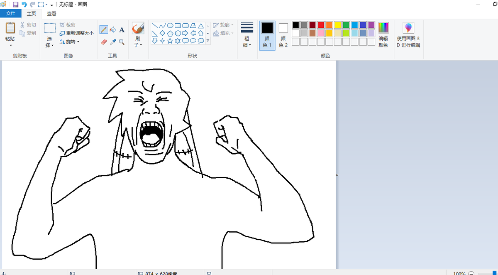Pick the pink color swatch
Viewport: 498px width, 275px height.
(x=321, y=33)
